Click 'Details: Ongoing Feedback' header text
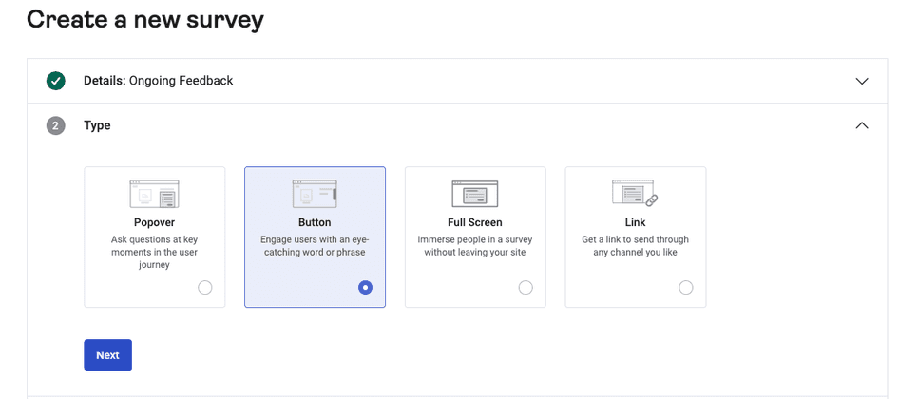Screen dimensions: 899x399 click(159, 81)
